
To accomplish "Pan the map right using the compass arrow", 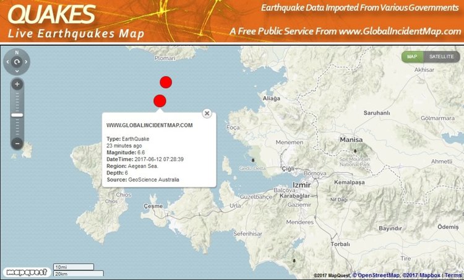I will coord(26,62).
